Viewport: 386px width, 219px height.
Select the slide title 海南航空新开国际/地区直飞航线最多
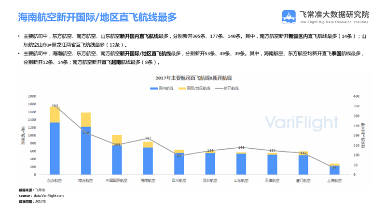click(x=97, y=17)
